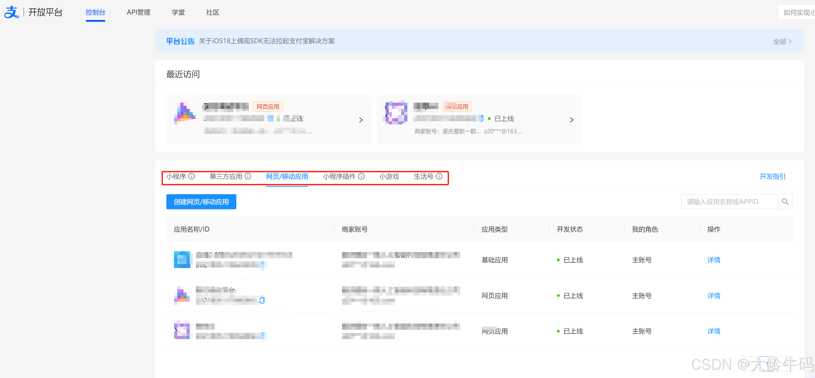Click the Alipay logo icon
Screen dimensions: 815x378
pyautogui.click(x=11, y=12)
